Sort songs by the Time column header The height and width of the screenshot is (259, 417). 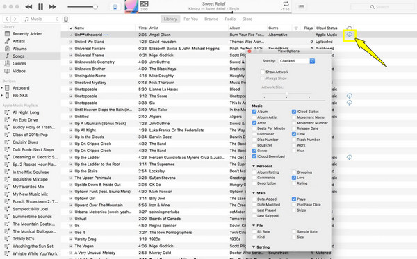coord(142,28)
